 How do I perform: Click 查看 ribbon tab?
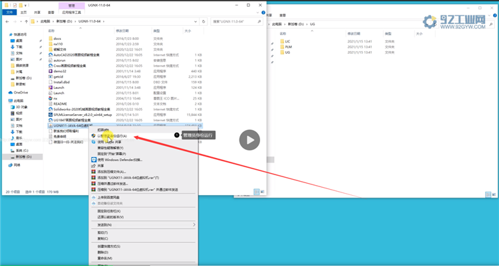tap(51, 13)
